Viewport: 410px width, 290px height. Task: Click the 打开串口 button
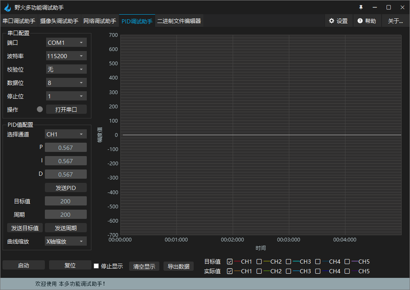pos(66,109)
